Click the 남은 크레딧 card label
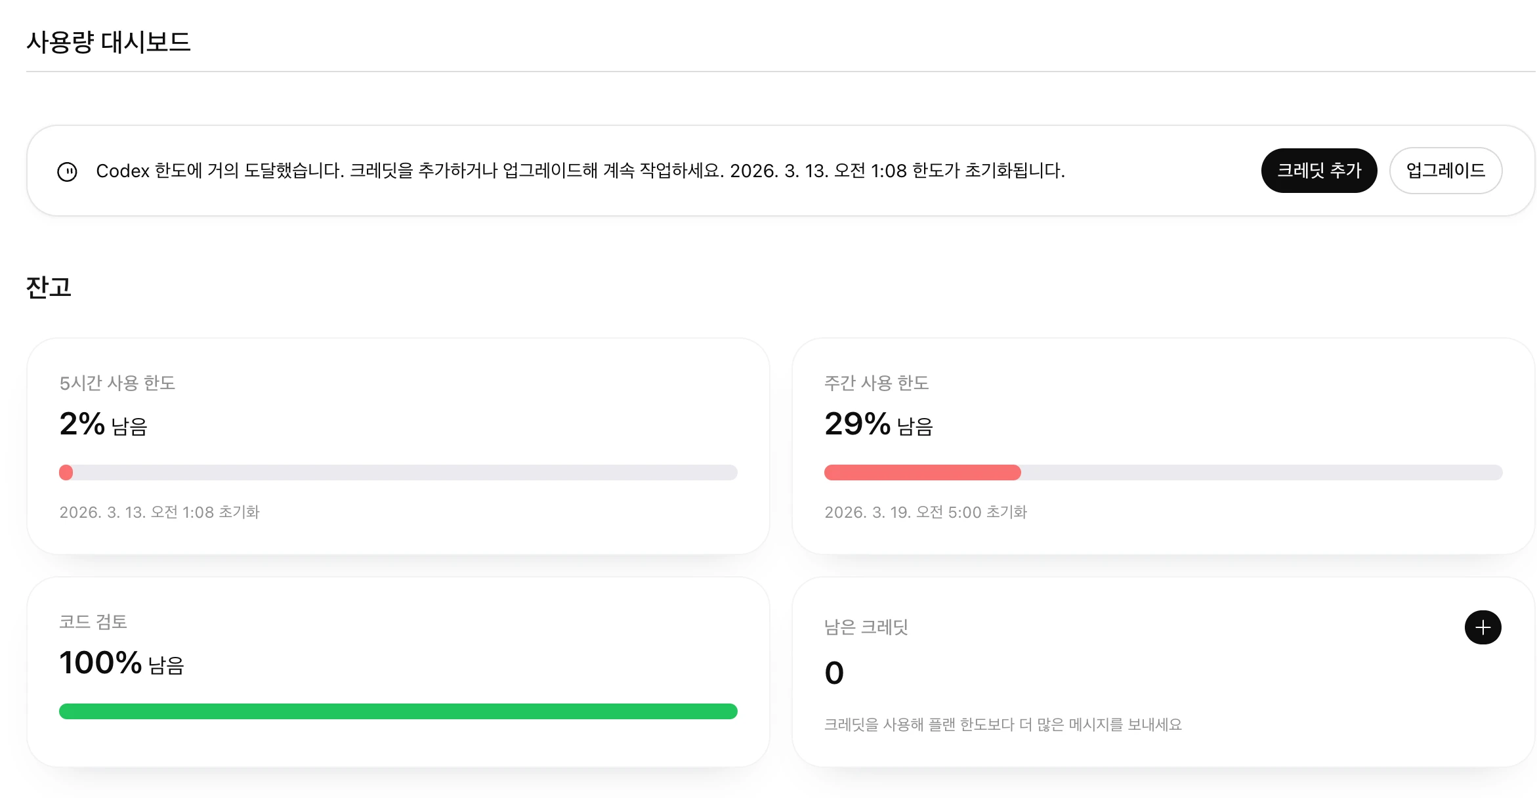The height and width of the screenshot is (798, 1537). (866, 627)
